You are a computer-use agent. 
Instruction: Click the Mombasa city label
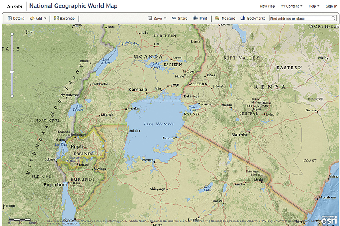328,197
